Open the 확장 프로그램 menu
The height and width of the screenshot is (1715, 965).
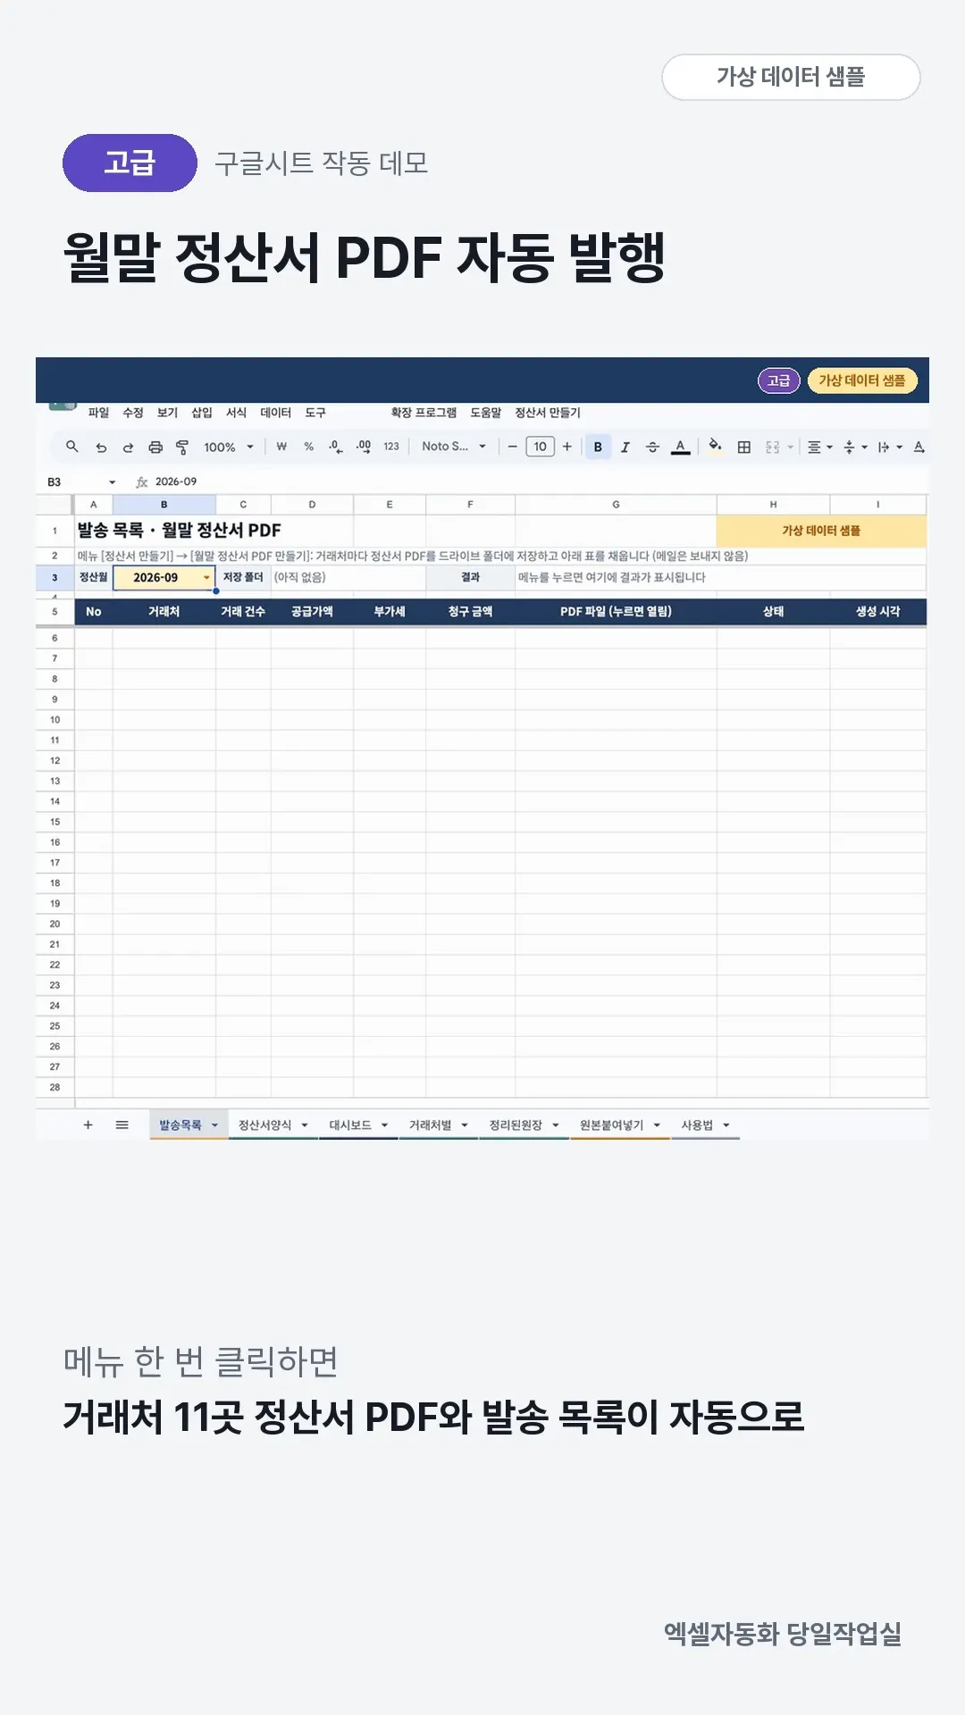[x=424, y=413]
